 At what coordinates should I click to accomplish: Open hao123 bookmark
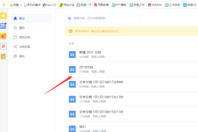[49, 5]
